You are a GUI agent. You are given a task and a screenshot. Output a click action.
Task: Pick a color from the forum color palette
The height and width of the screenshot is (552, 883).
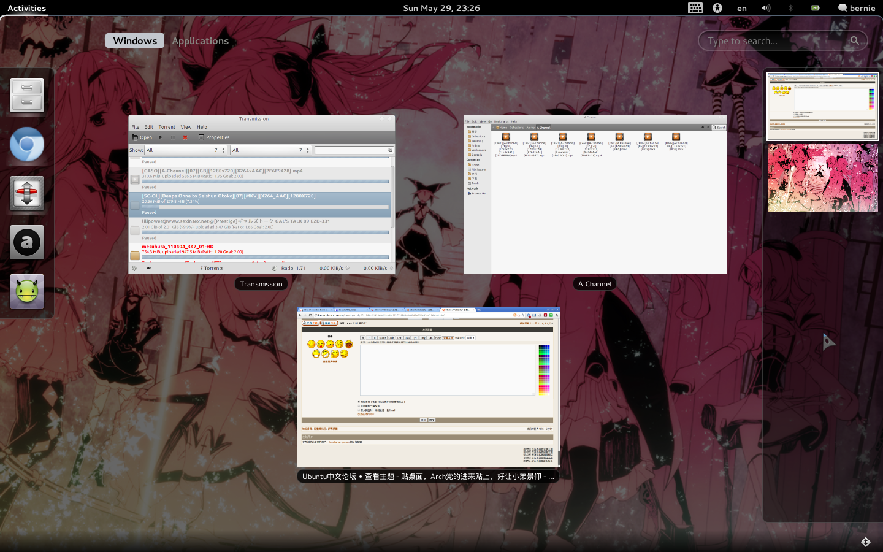coord(544,370)
